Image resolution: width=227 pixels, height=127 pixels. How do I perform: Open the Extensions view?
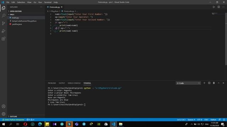point(4,38)
